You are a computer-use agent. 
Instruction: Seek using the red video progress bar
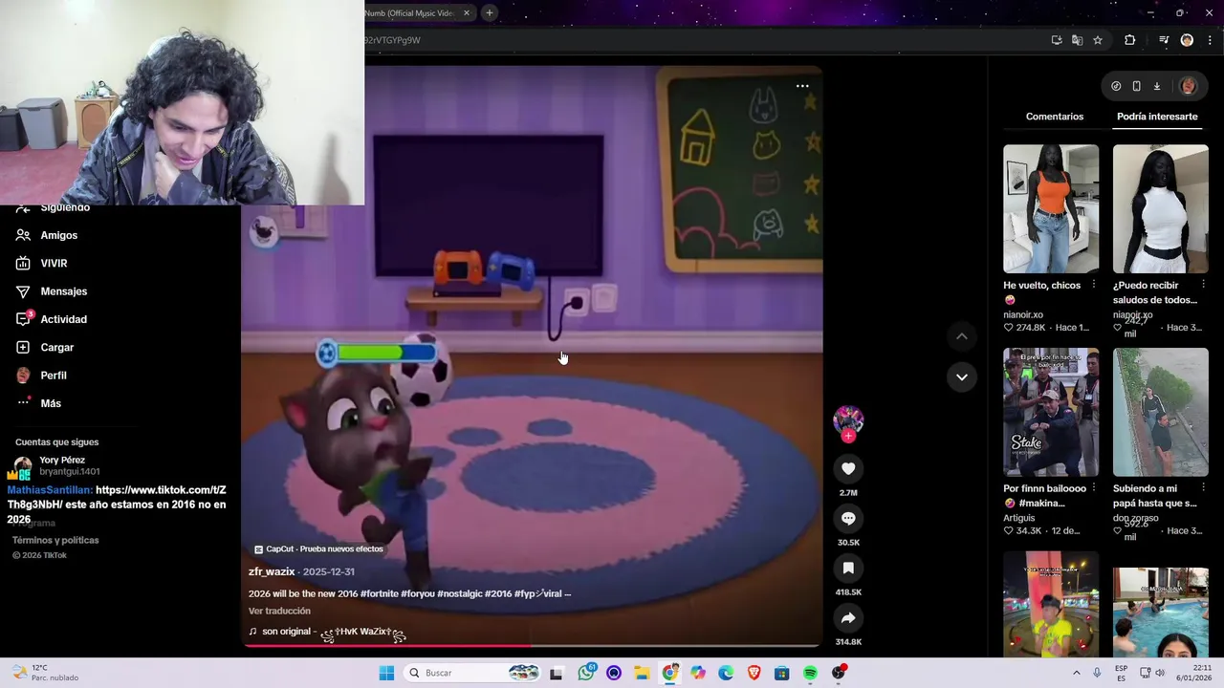pos(532,646)
